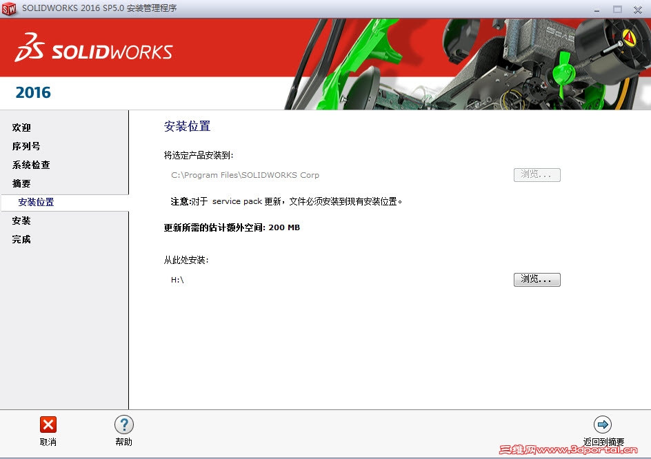Image resolution: width=651 pixels, height=459 pixels.
Task: Click the install path C:\Program Files\SOLIDWORKS Corp field
Action: tap(246, 175)
